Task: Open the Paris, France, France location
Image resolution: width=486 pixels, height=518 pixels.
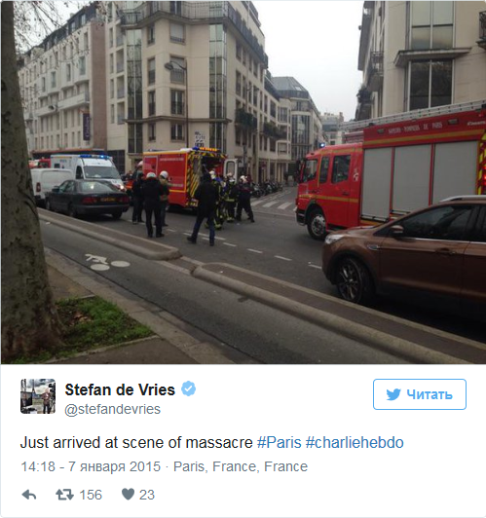Action: click(x=241, y=466)
